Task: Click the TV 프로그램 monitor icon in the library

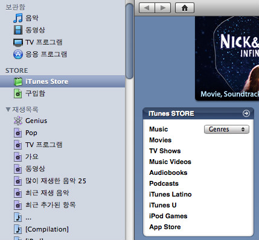Action: pos(18,42)
